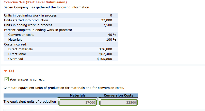The width and height of the screenshot is (205, 111).
Task: Click the $105,800 overhead cost
Action: tap(104, 59)
